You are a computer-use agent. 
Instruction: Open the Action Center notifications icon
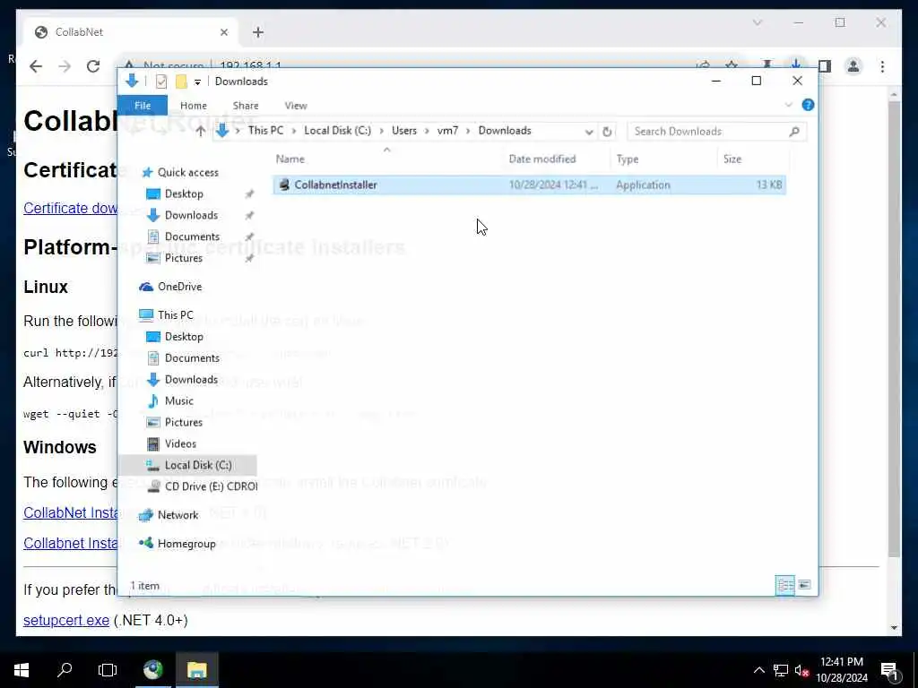click(x=889, y=670)
